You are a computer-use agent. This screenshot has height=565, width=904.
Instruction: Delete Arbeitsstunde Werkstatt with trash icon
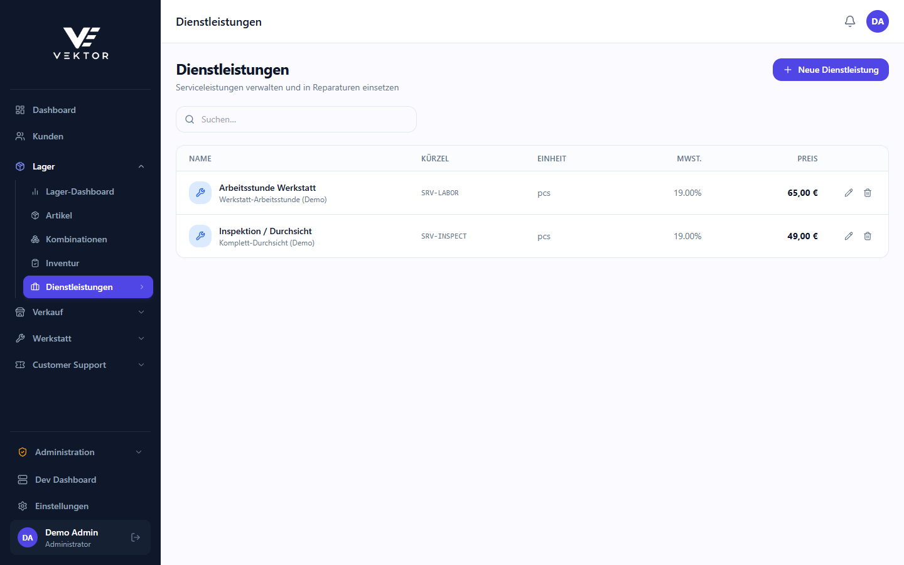tap(868, 193)
